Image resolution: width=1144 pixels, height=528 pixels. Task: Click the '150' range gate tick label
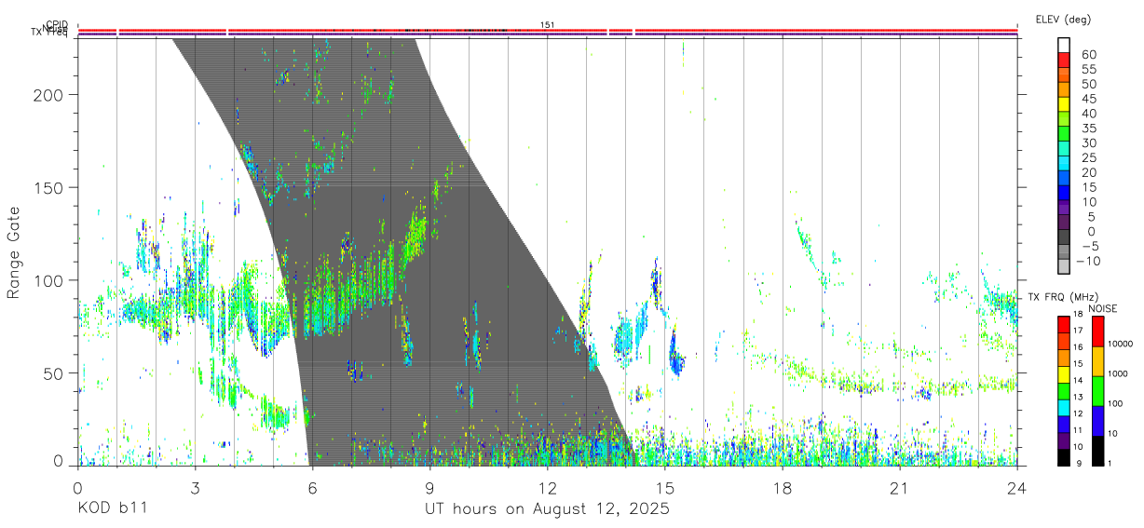(x=50, y=187)
